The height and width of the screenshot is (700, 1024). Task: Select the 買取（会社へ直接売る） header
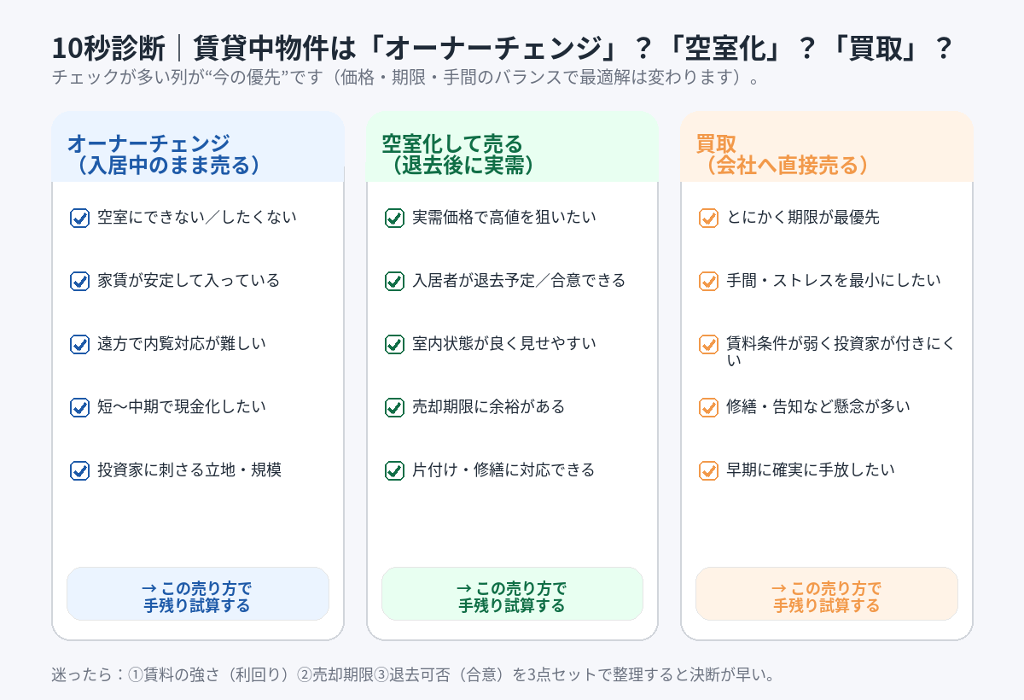[782, 154]
